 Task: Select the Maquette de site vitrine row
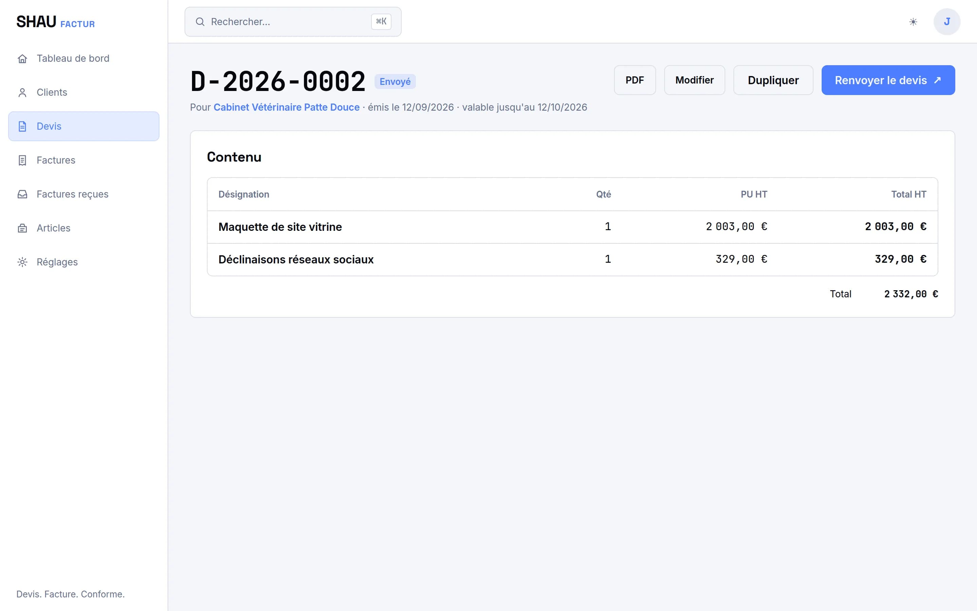(x=573, y=227)
